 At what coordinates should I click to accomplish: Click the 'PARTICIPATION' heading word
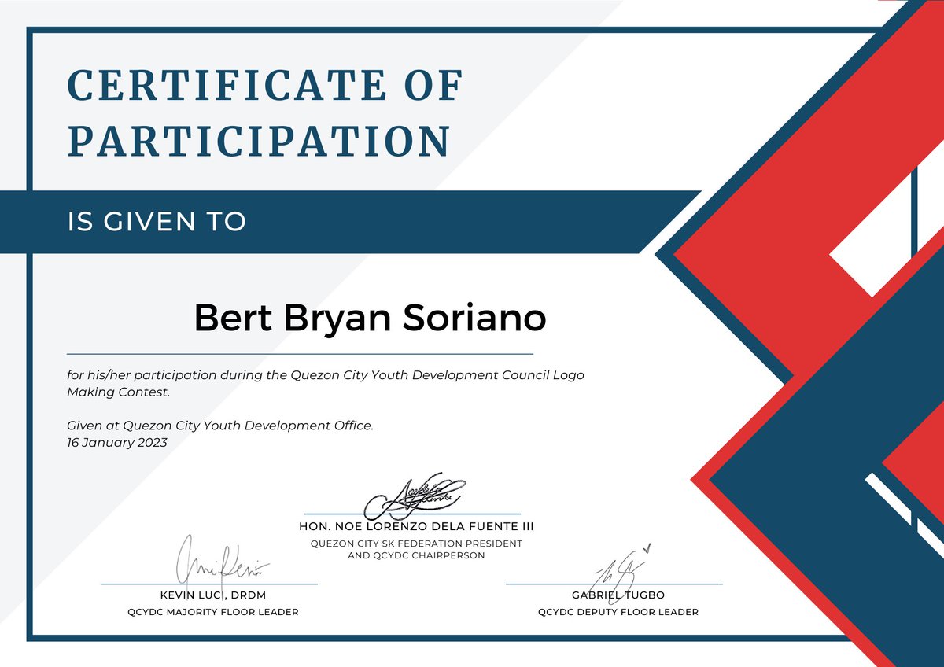(x=259, y=142)
